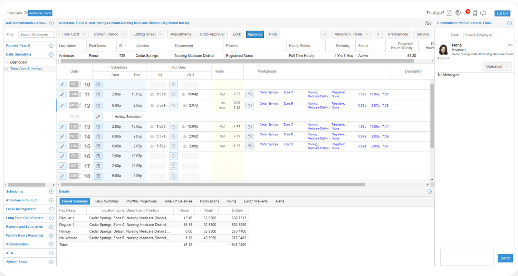The height and width of the screenshot is (276, 518).
Task: Toggle the Approved status button
Action: [x=255, y=34]
